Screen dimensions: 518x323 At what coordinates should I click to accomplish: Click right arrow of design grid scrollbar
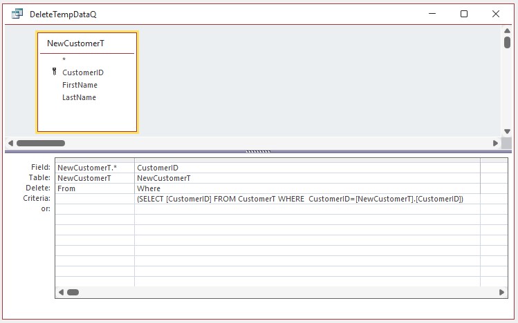(x=502, y=293)
